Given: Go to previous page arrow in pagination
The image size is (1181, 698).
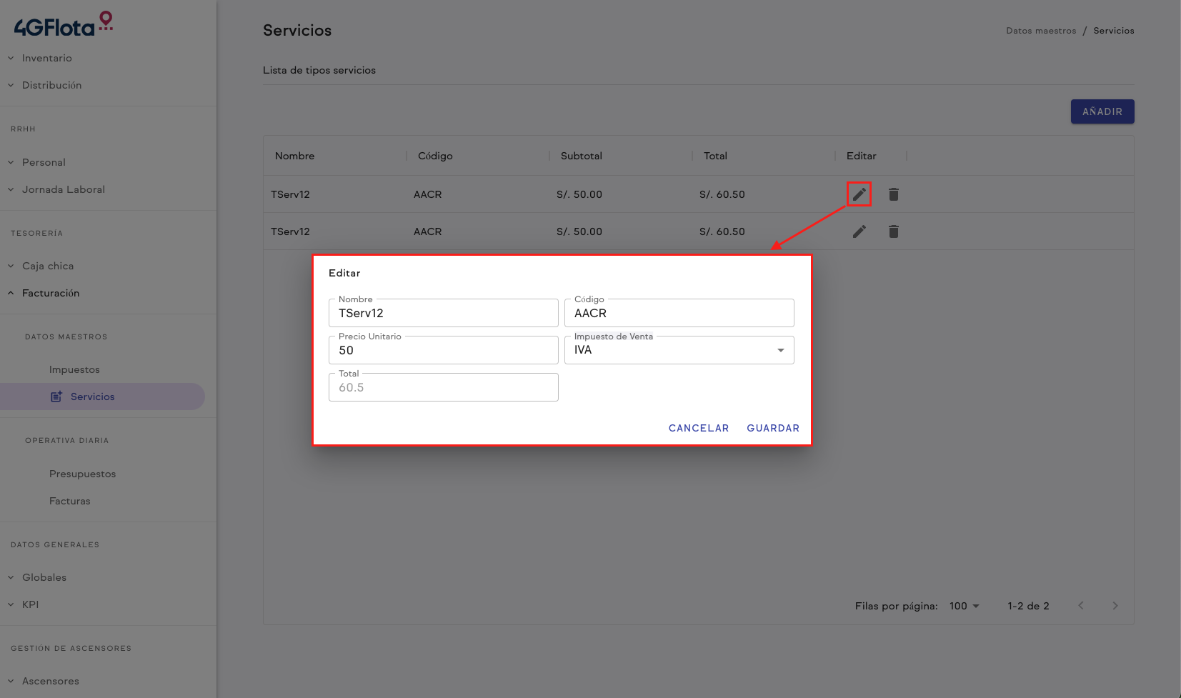Looking at the screenshot, I should tap(1081, 606).
